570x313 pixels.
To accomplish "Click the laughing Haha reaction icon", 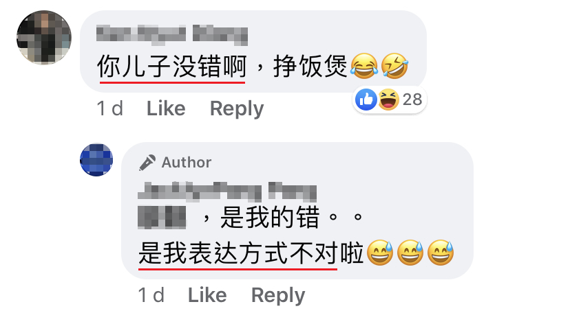I will 388,100.
